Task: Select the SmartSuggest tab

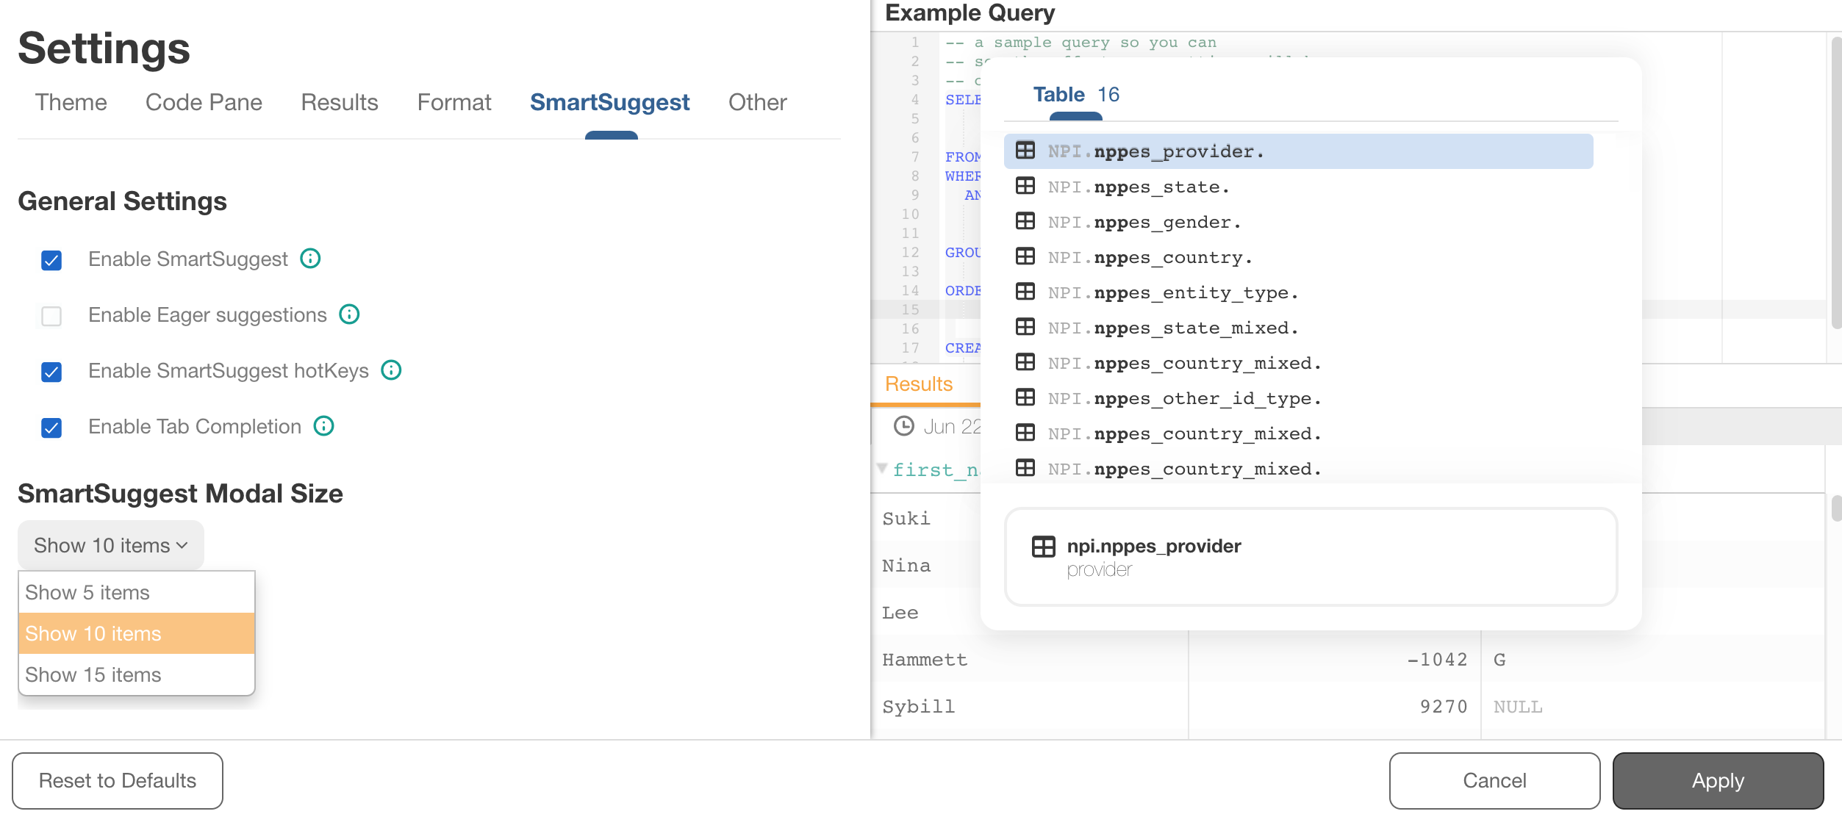Action: click(610, 102)
